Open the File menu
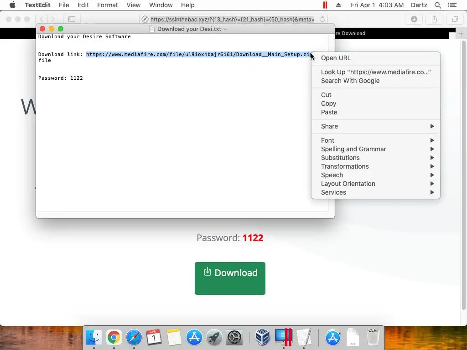The height and width of the screenshot is (350, 467). point(64,5)
